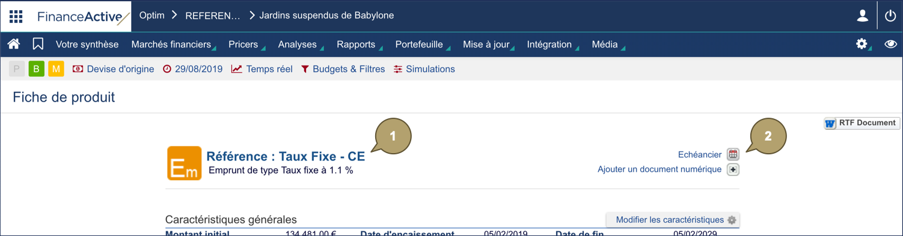Open the 29/08/2019 date selector

[192, 69]
